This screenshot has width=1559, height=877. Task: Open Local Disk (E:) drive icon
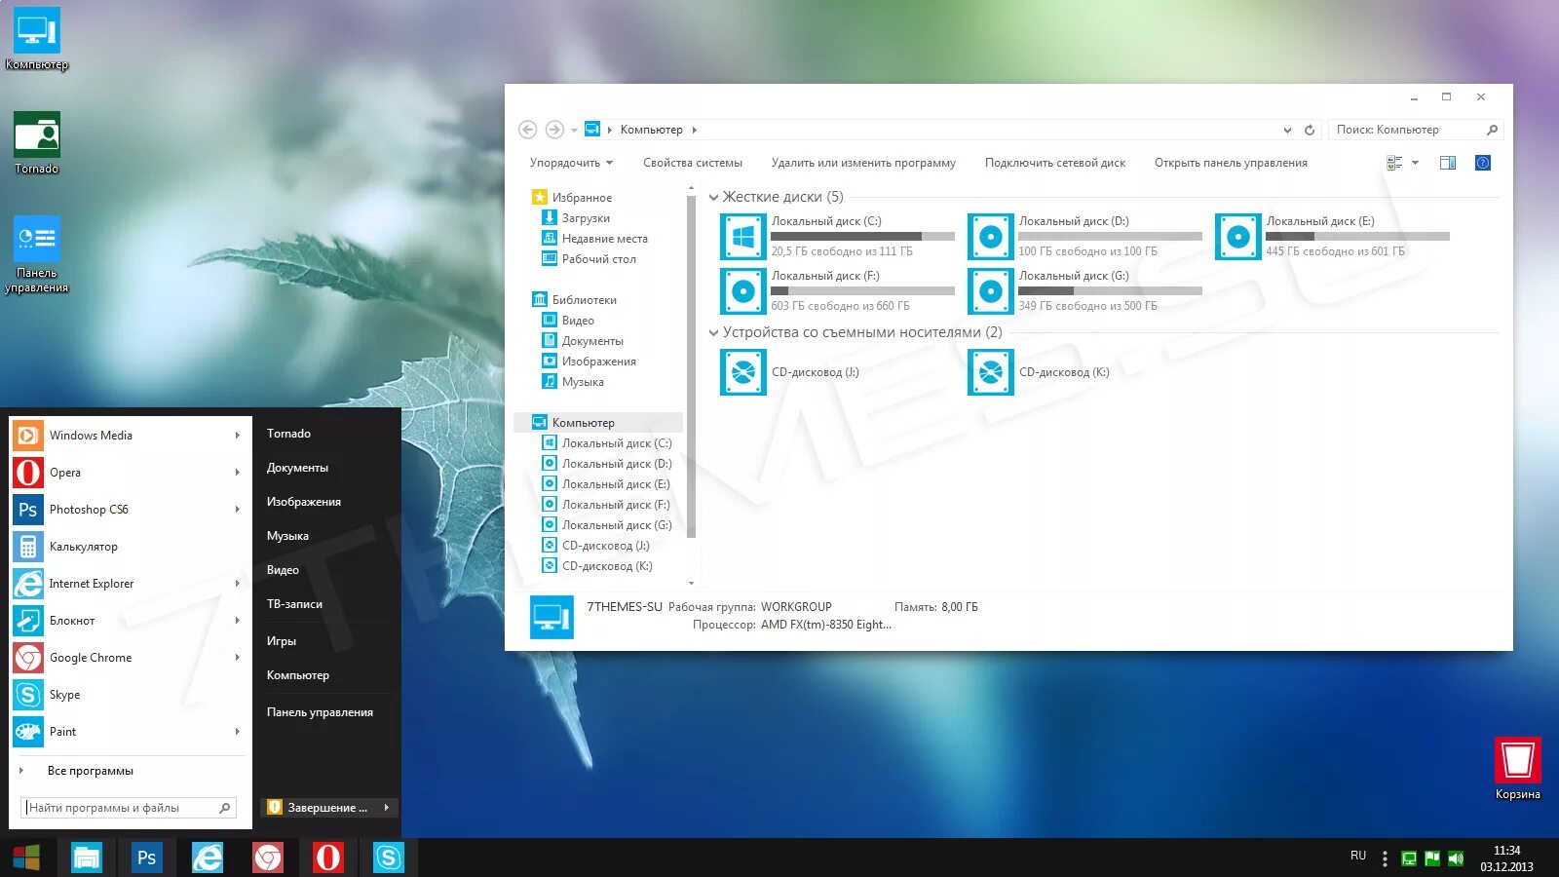[1237, 237]
